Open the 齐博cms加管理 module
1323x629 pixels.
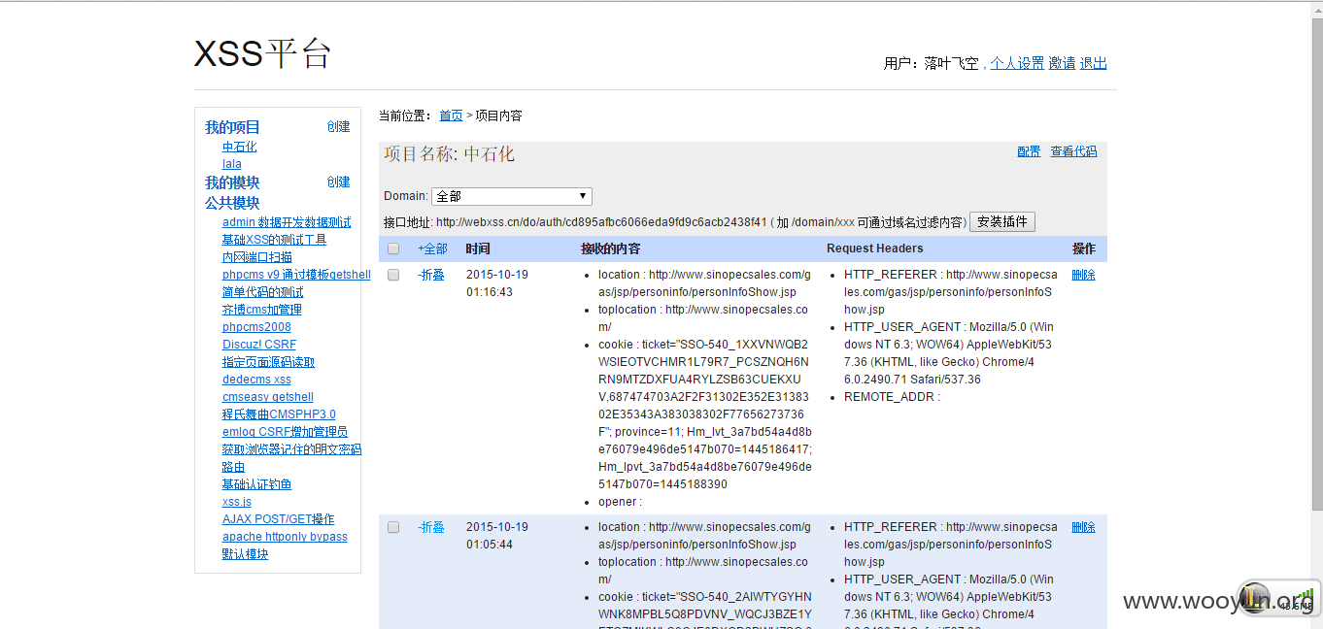[261, 310]
